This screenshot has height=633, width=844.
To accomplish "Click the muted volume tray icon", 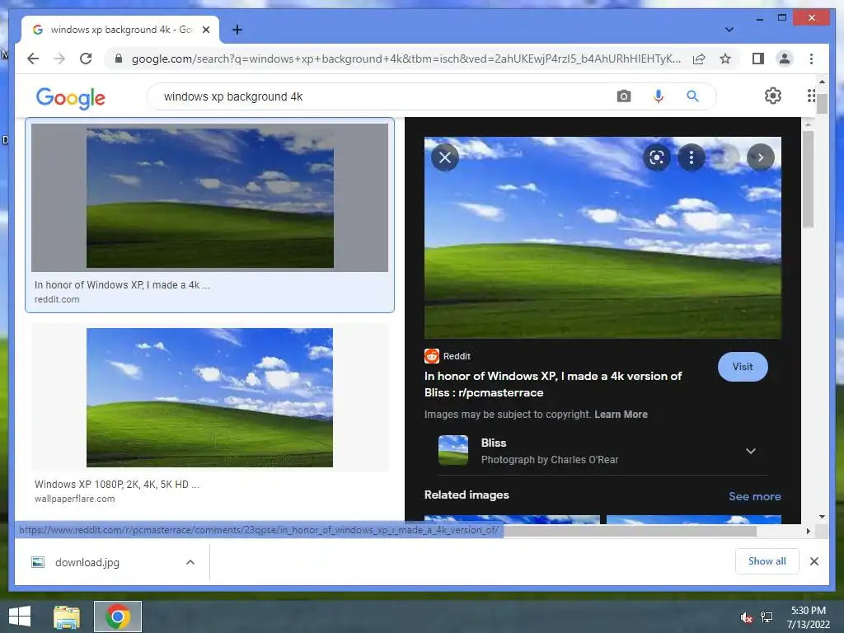I will point(746,617).
